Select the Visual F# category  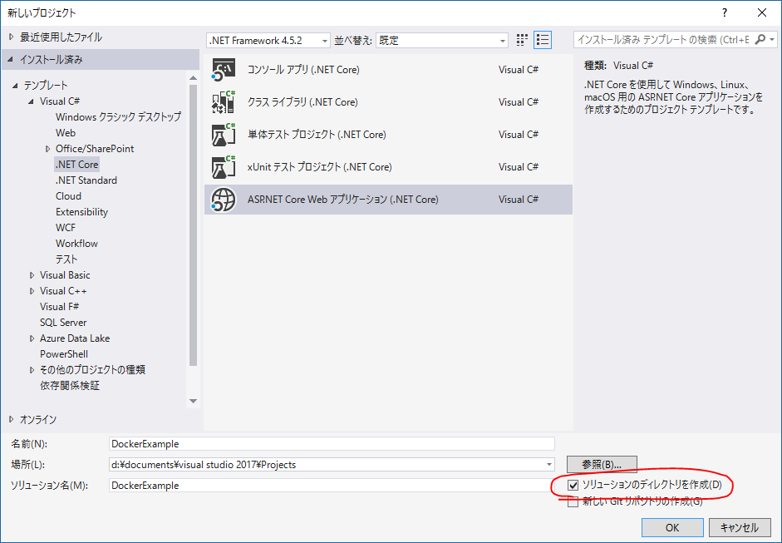pos(59,307)
